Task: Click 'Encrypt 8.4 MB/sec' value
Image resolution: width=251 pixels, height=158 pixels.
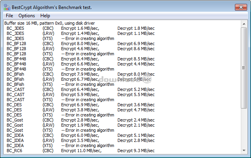Action: pos(80,59)
